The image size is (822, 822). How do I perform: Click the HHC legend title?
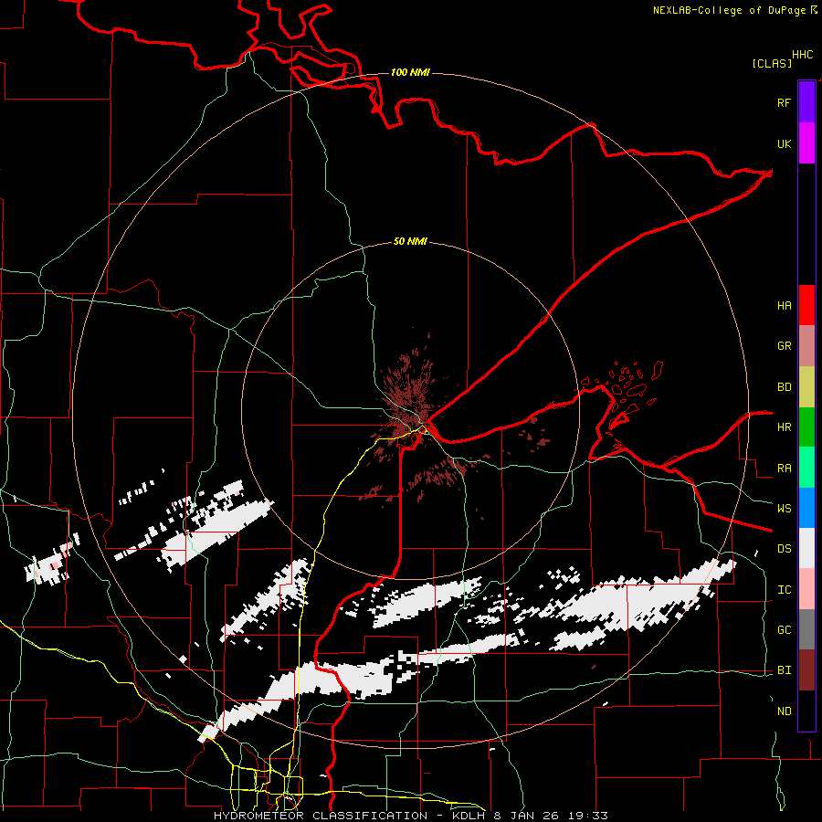(803, 55)
